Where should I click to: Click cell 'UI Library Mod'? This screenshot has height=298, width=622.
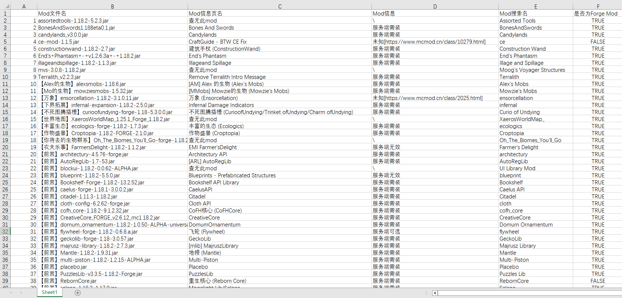tap(536, 168)
